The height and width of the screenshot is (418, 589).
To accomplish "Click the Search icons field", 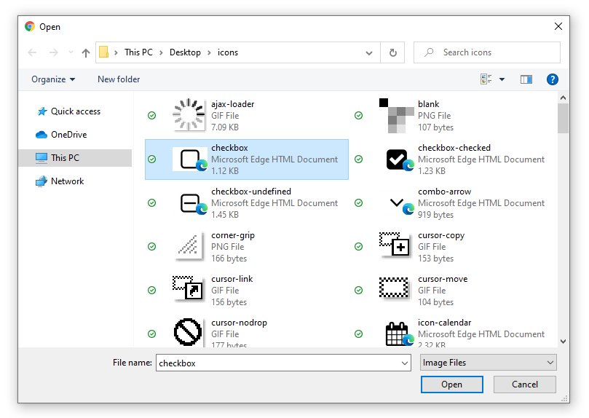I will pos(487,52).
